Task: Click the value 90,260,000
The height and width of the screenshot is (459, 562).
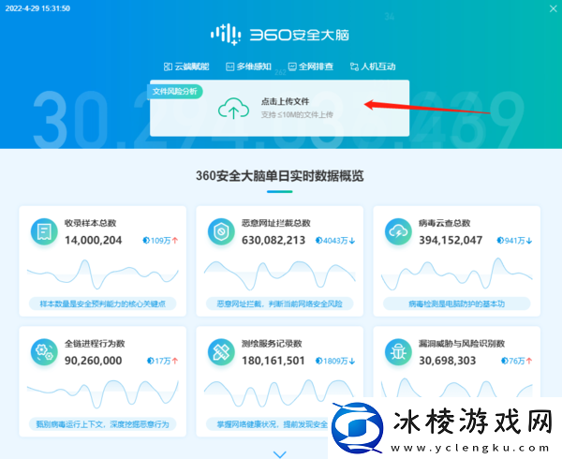Action: coord(93,361)
